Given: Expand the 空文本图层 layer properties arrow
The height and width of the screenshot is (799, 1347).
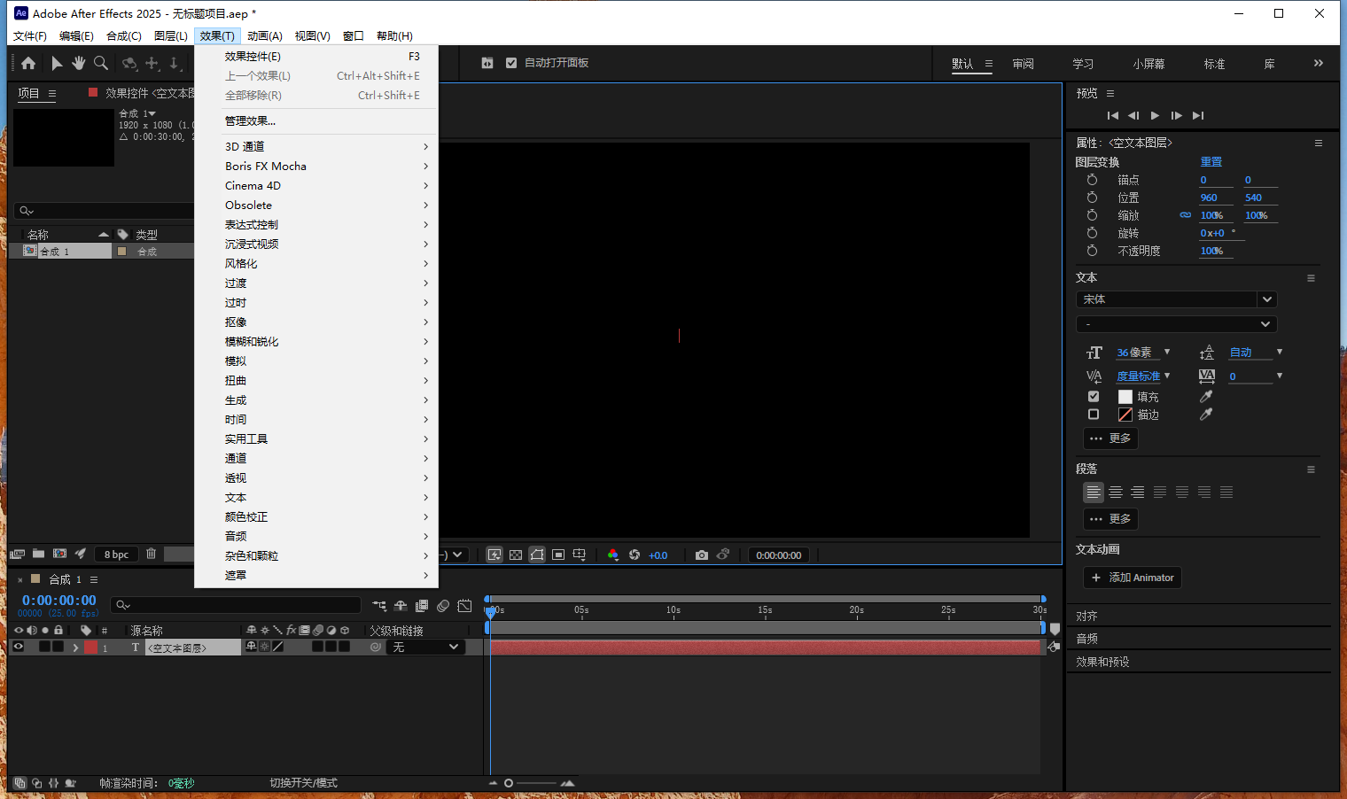Looking at the screenshot, I should coord(76,647).
